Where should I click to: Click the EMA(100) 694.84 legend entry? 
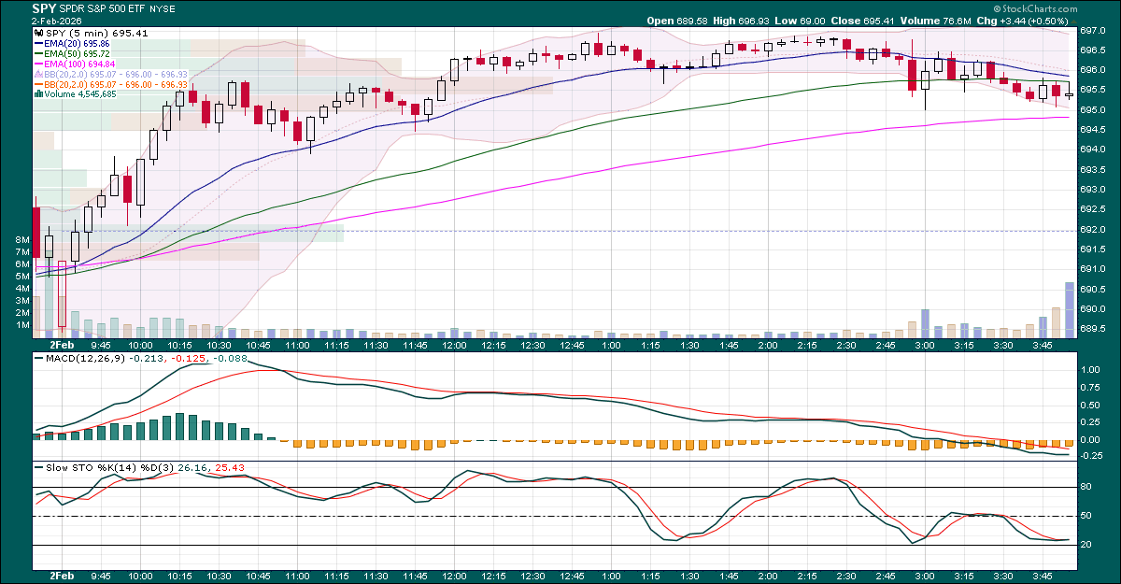click(x=80, y=64)
